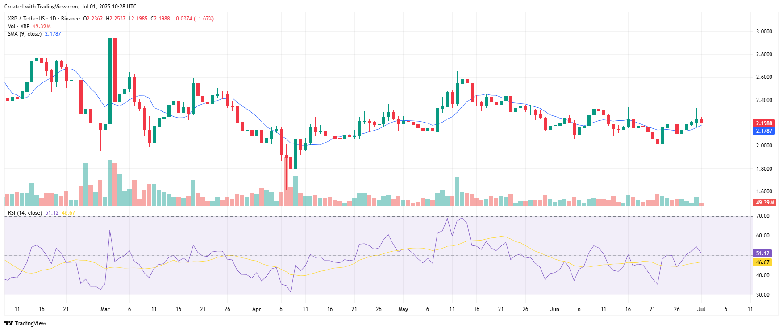Click the 70.00 RSI axis level label
The height and width of the screenshot is (331, 783).
pyautogui.click(x=762, y=216)
